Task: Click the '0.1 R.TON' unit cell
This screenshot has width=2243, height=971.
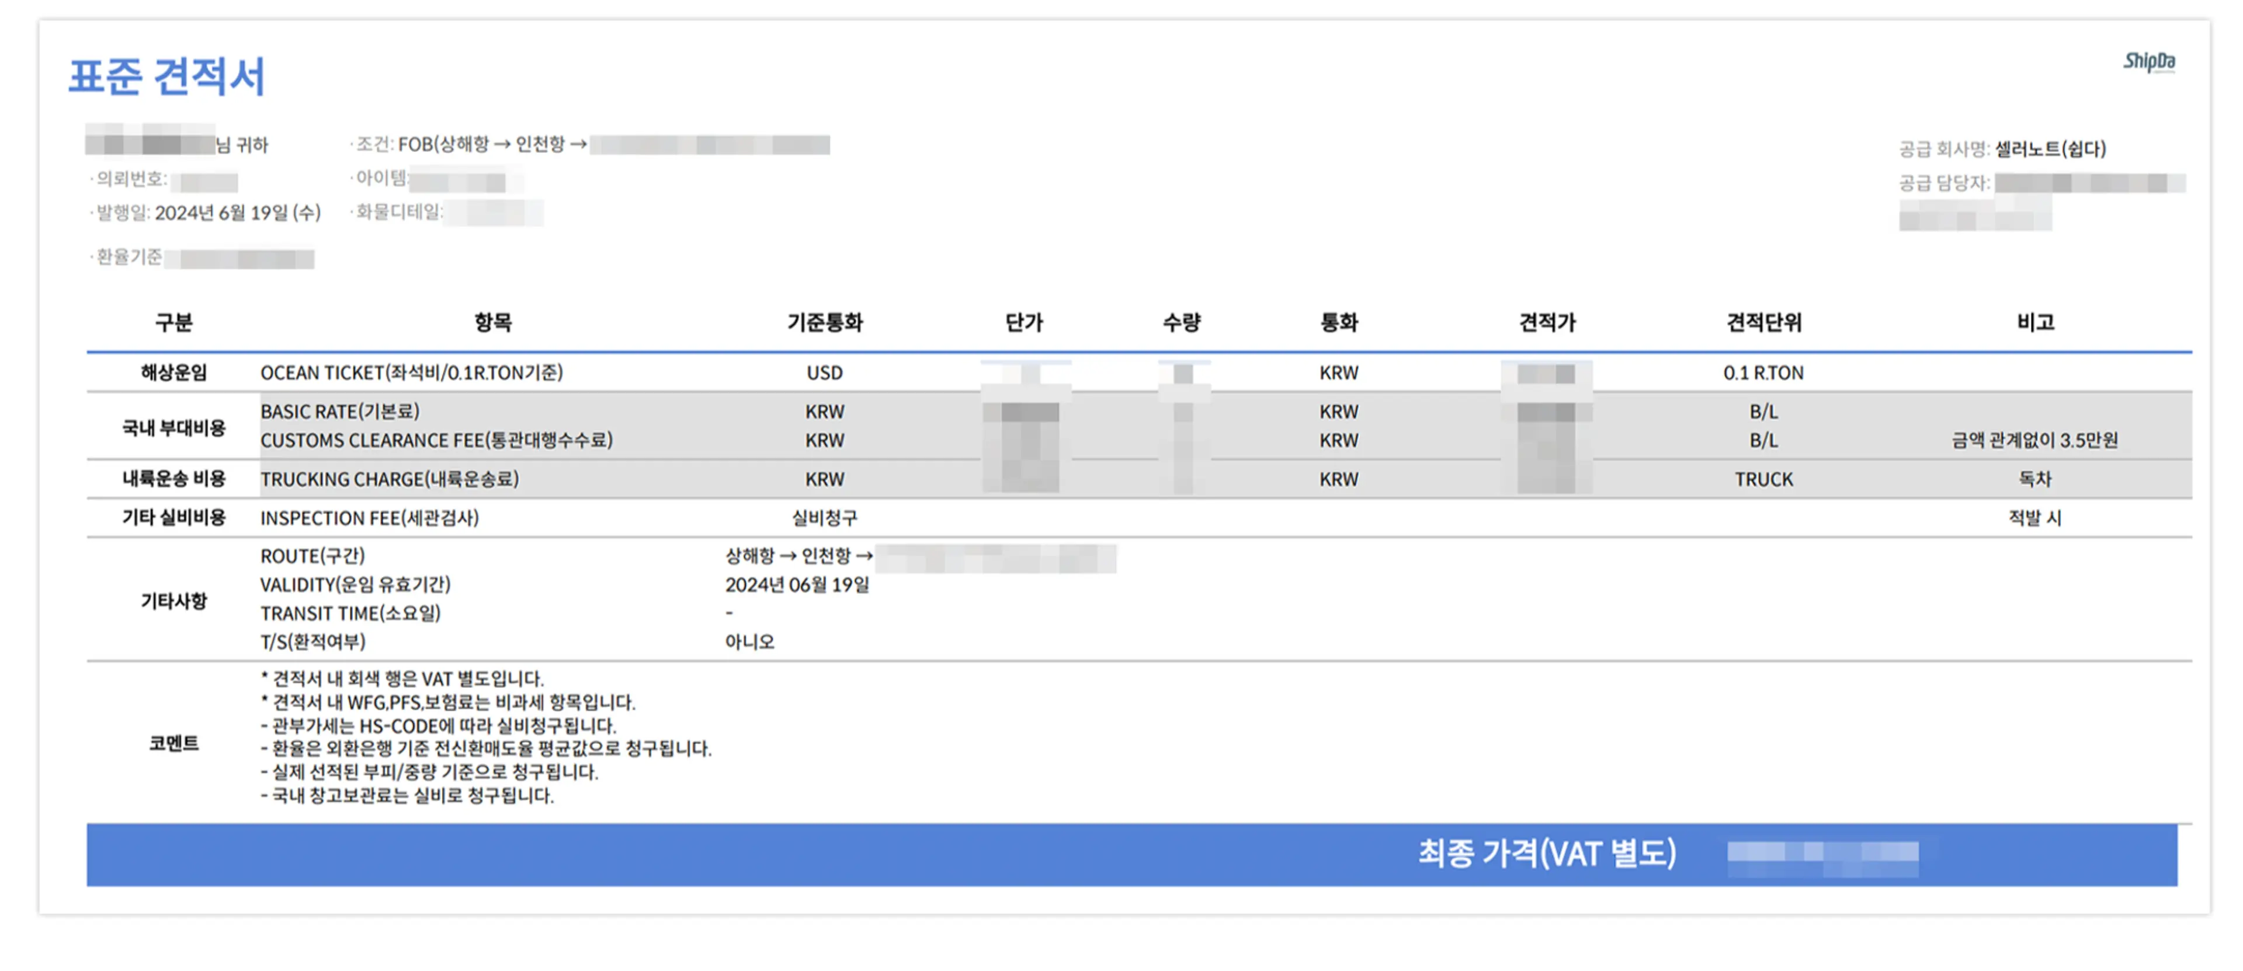Action: [1764, 373]
